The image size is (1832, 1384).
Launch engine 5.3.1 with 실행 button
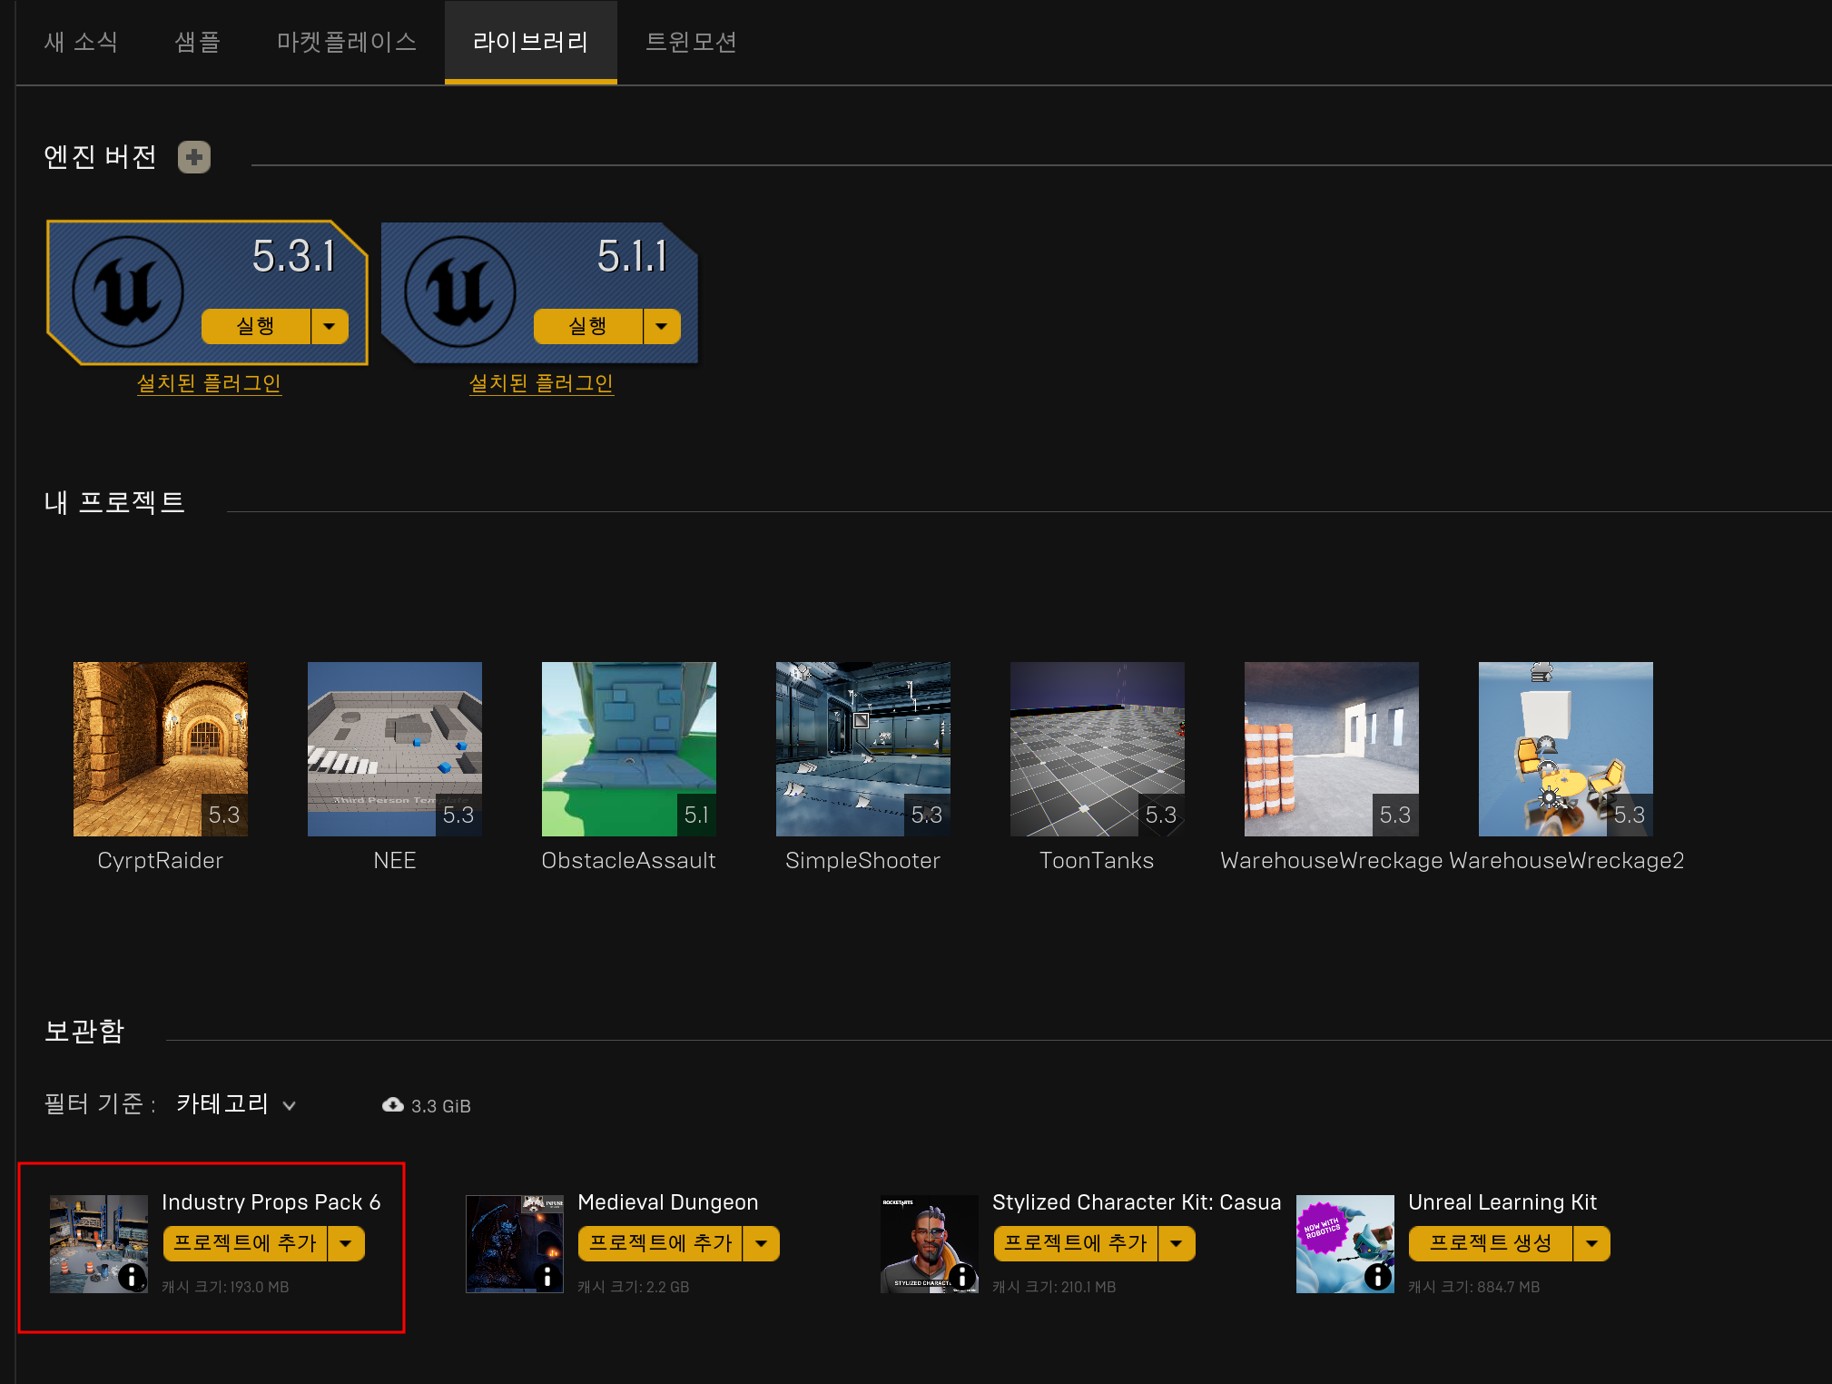tap(255, 326)
